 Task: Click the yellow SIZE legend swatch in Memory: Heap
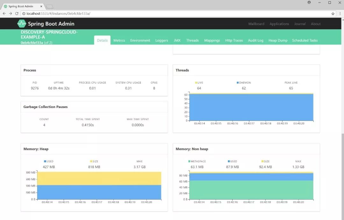coord(91,161)
